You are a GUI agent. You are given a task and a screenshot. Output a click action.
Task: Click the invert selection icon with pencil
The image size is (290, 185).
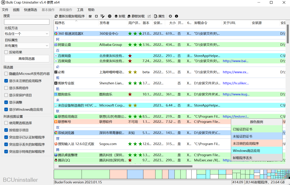click(103, 16)
